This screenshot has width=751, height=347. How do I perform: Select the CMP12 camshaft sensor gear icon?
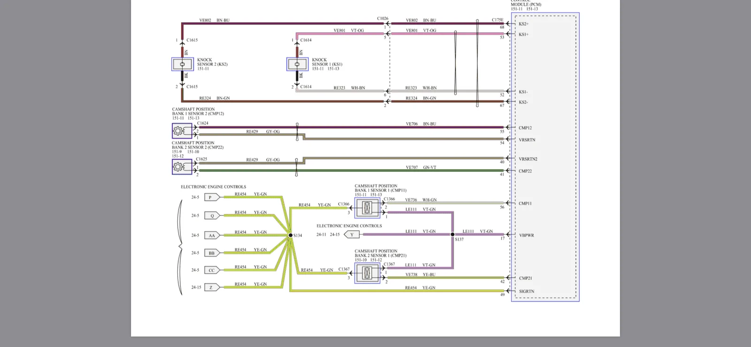point(182,131)
